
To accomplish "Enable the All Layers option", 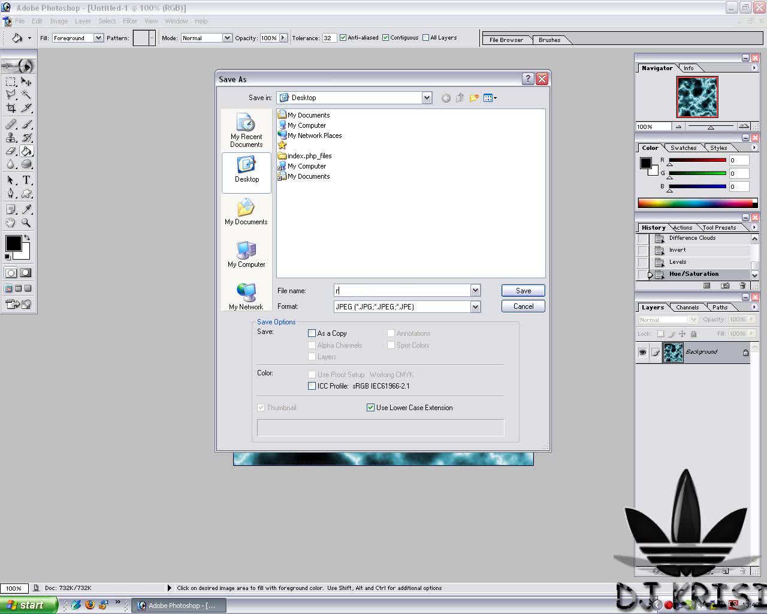I will [425, 38].
